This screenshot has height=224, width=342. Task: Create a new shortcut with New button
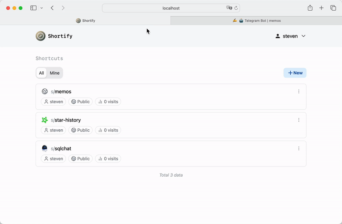pyautogui.click(x=295, y=73)
